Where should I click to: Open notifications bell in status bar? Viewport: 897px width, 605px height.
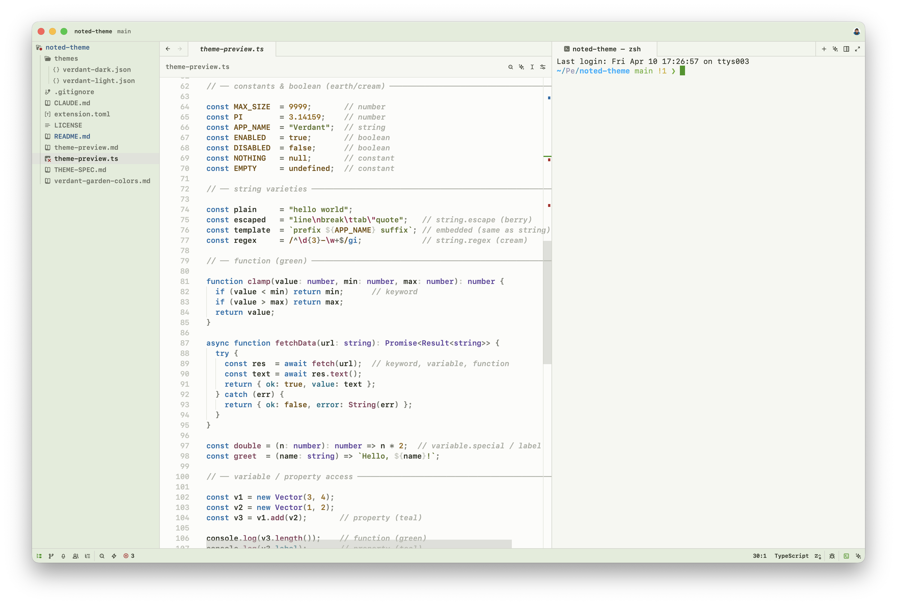(63, 556)
